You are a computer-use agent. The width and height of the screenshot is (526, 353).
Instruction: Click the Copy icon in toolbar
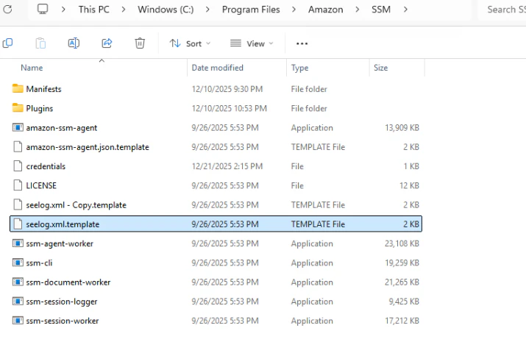pos(7,43)
